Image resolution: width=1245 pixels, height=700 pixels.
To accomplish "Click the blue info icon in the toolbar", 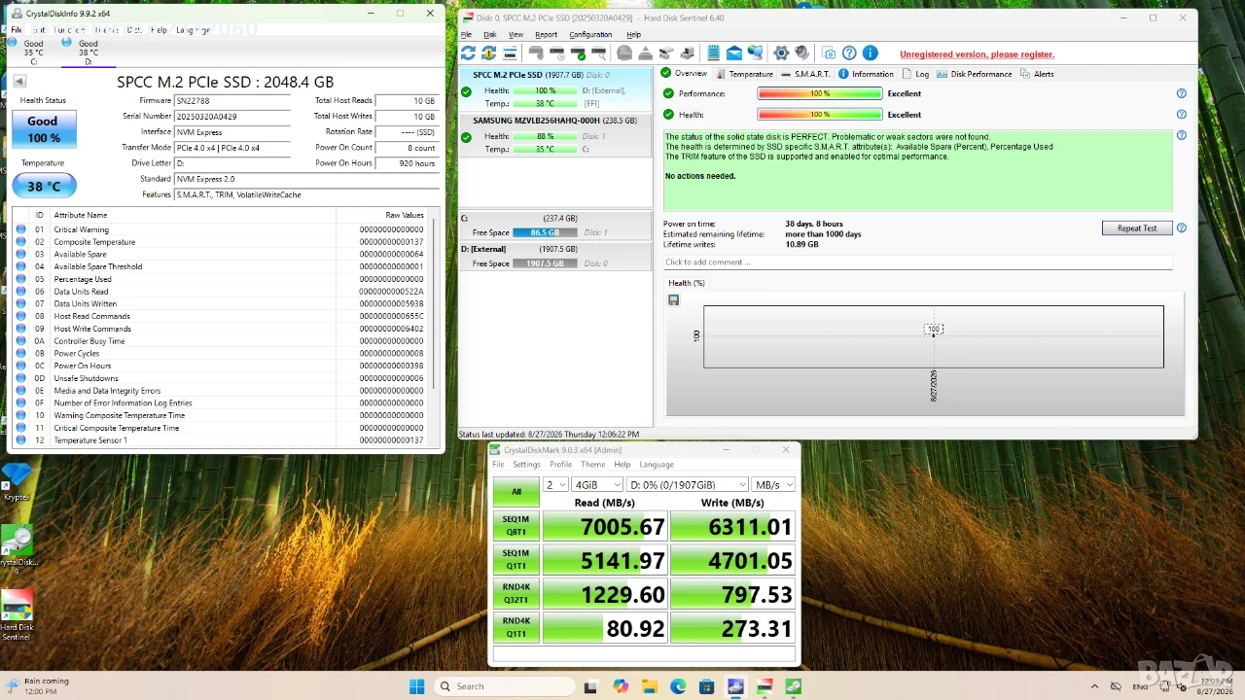I will tap(871, 52).
